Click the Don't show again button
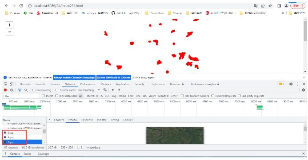308x160 pixels. tap(144, 78)
